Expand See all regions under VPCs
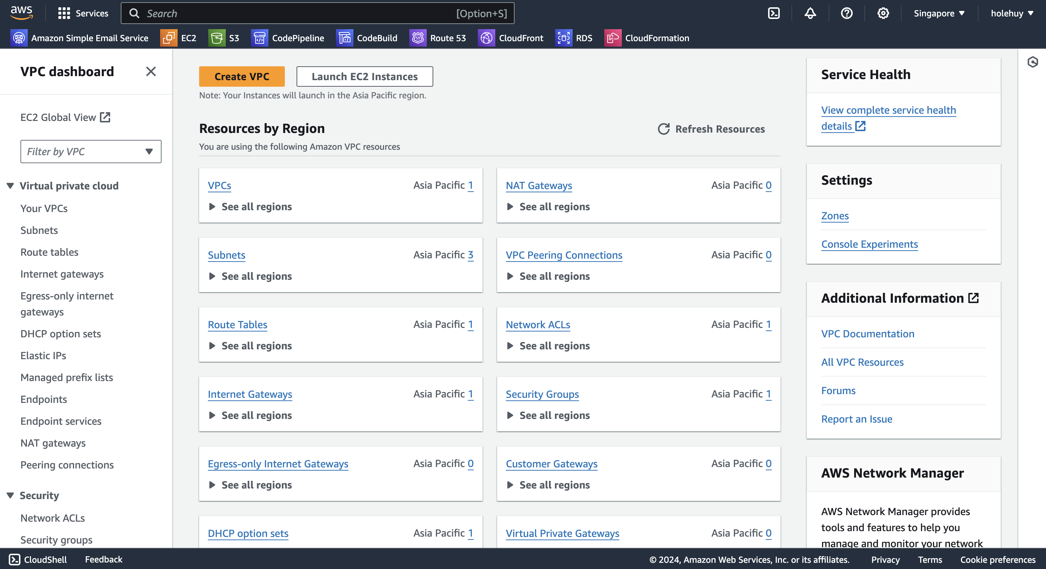 tap(250, 207)
